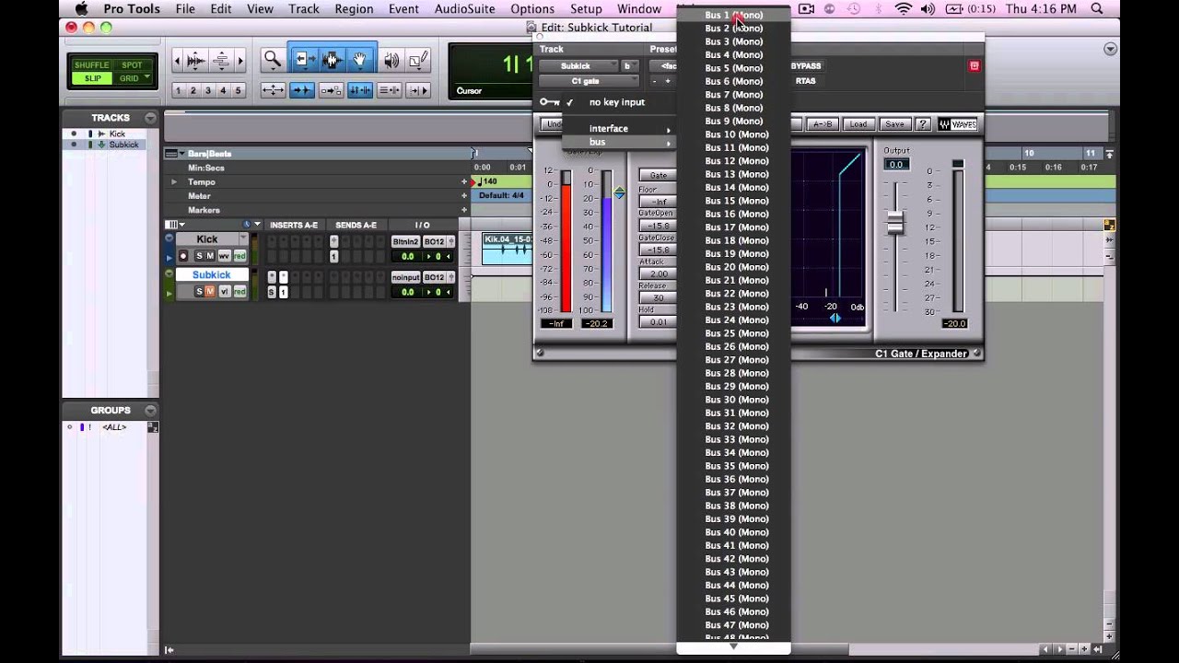Click the GateOpen -15.8 value field
This screenshot has width=1179, height=663.
point(659,226)
